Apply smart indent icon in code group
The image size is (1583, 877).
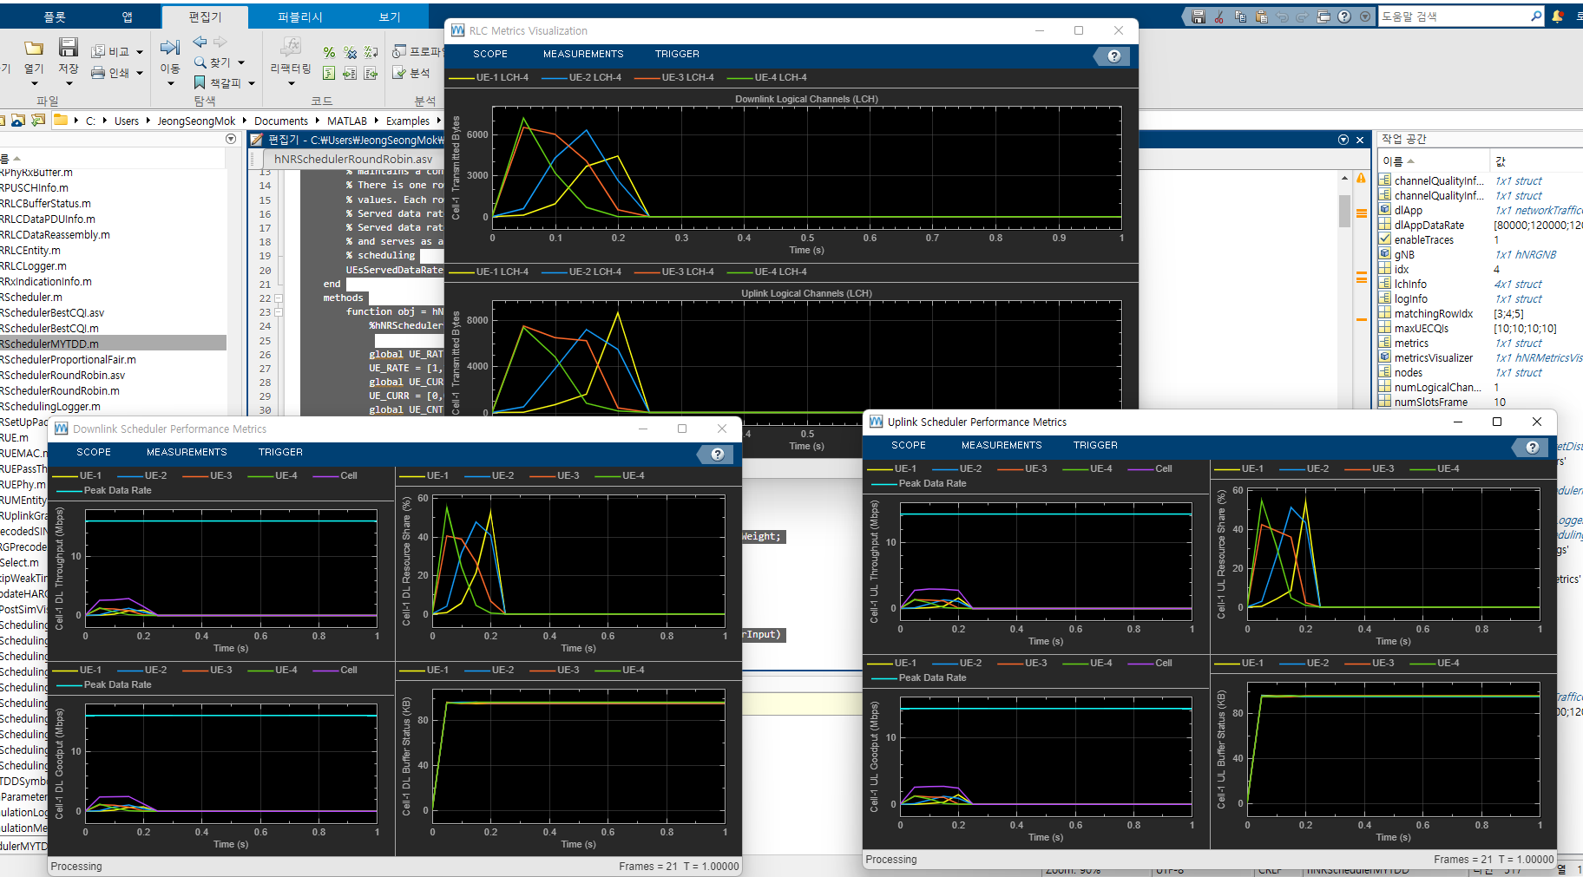point(329,74)
